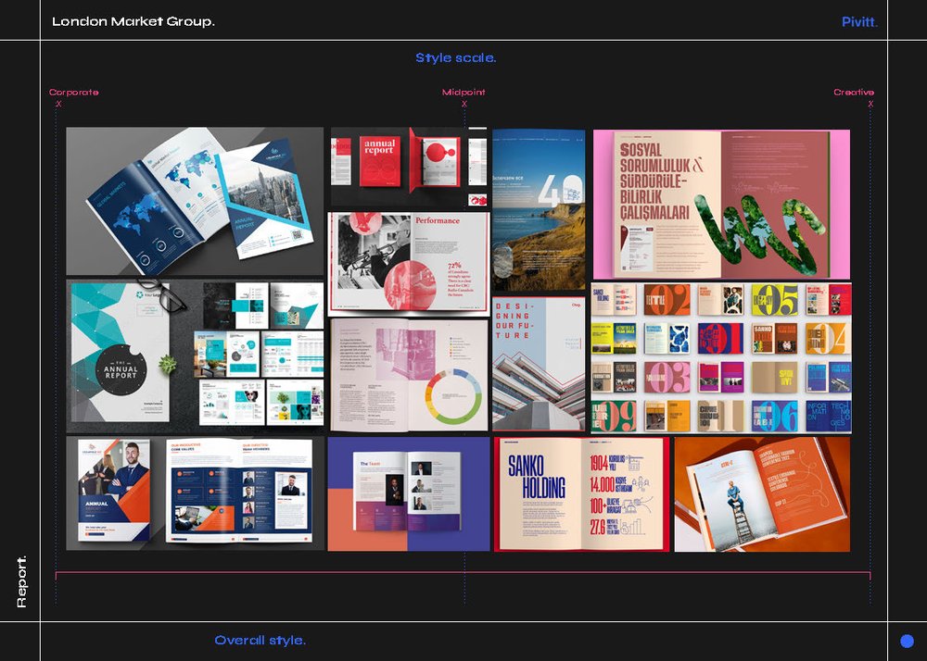Screen dimensions: 927x661
Task: Click the London Market Group title
Action: click(x=133, y=21)
